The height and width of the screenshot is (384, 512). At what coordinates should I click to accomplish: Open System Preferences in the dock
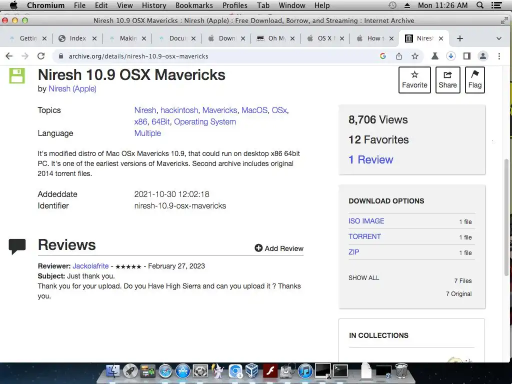pos(200,371)
